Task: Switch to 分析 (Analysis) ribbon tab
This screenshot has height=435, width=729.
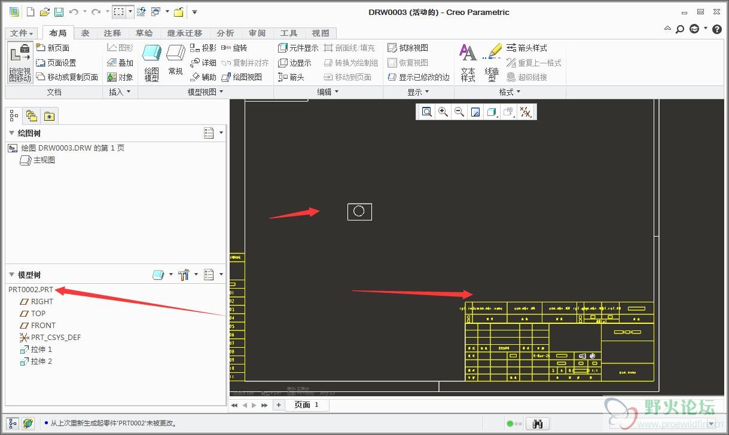Action: point(225,33)
